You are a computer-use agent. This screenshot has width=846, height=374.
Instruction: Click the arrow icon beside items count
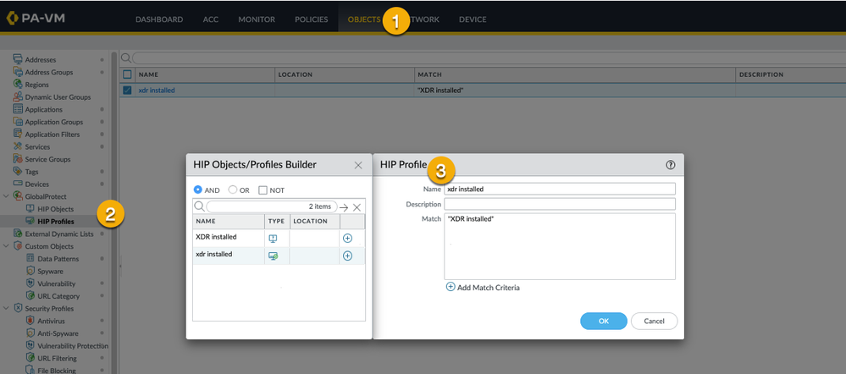click(344, 207)
